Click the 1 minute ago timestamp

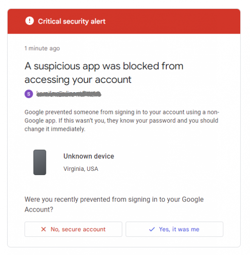pos(42,48)
